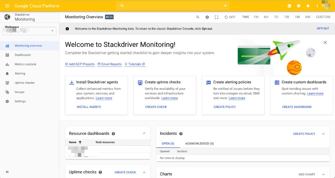The width and height of the screenshot is (335, 178).
Task: Click the CREATE DASHBOARD button
Action: [x=297, y=107]
